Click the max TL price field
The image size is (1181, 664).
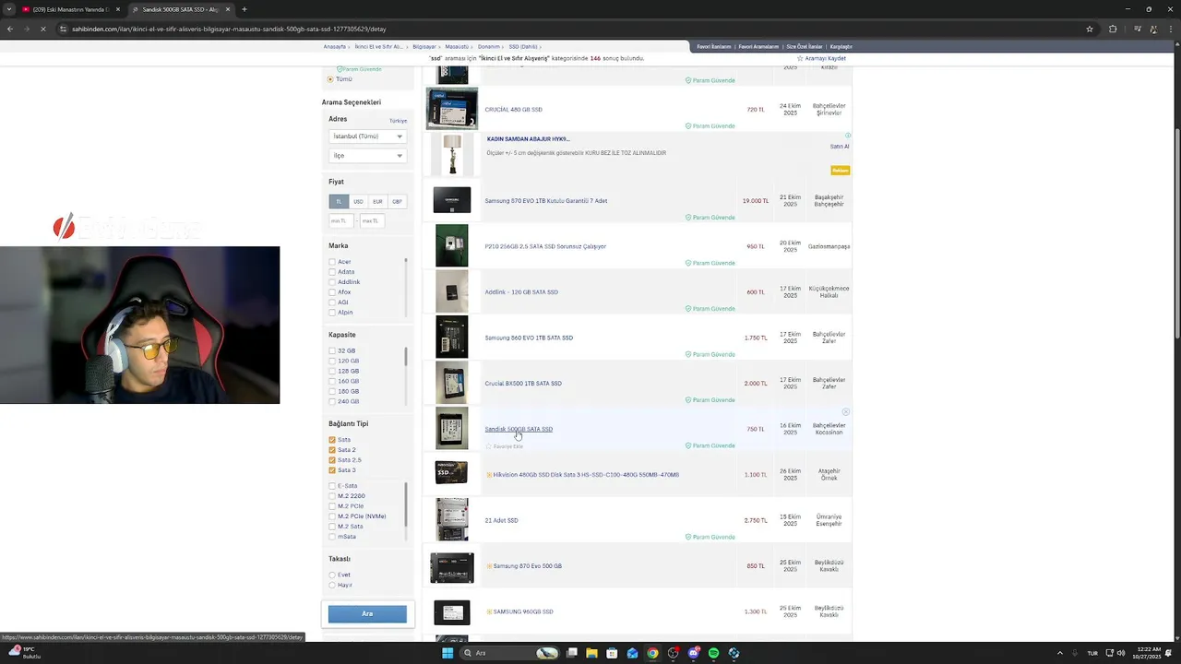(372, 221)
